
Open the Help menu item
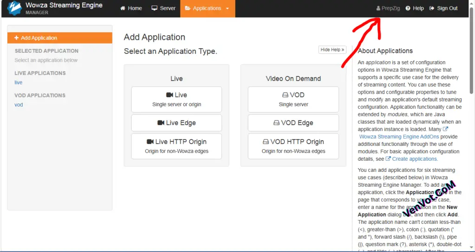pos(415,8)
